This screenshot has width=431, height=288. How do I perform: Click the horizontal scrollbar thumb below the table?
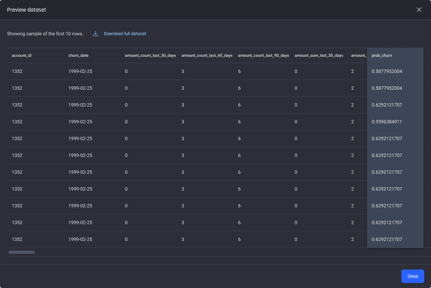(x=22, y=252)
